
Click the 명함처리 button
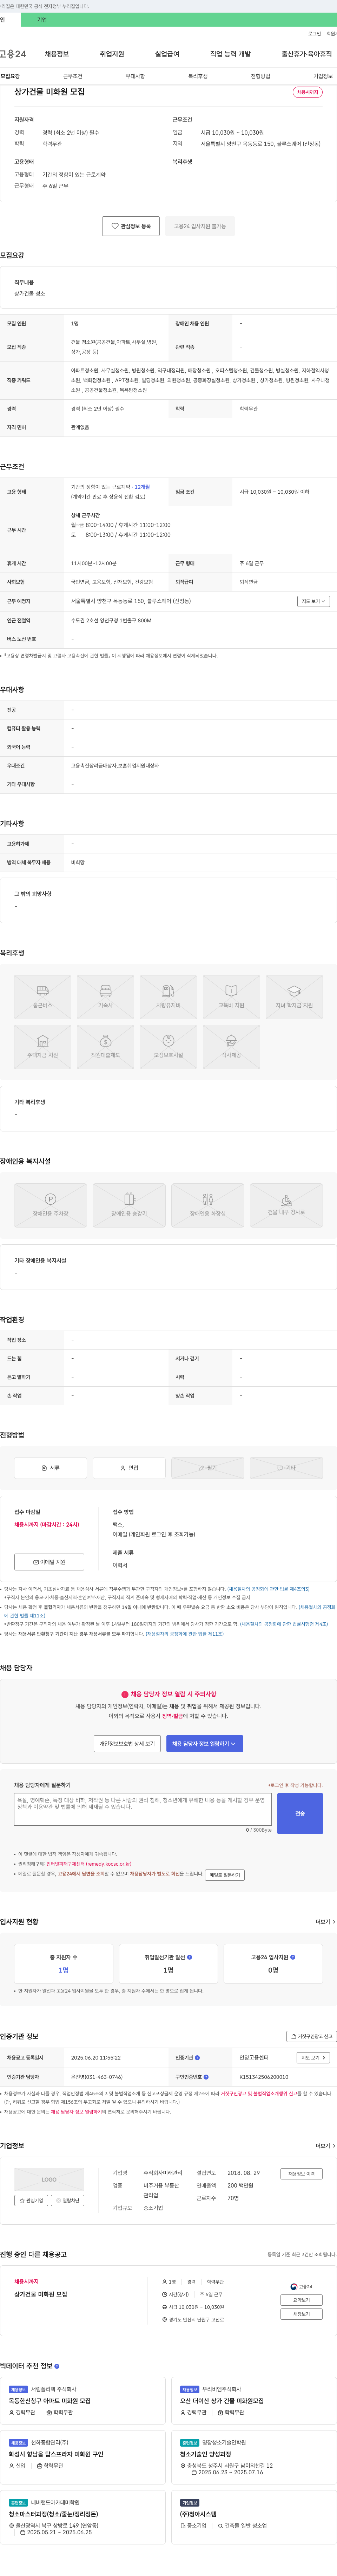point(67,2201)
